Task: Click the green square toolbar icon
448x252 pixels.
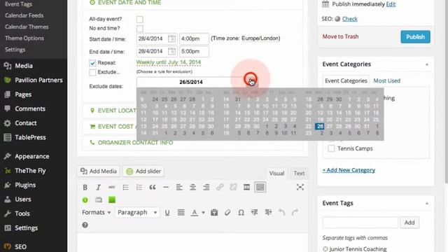Action: pyautogui.click(x=112, y=199)
